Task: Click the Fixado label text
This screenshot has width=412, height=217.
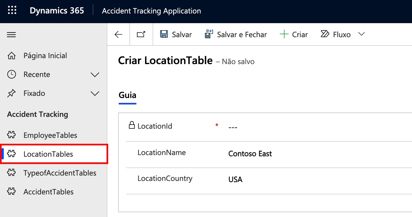Action: [x=34, y=93]
